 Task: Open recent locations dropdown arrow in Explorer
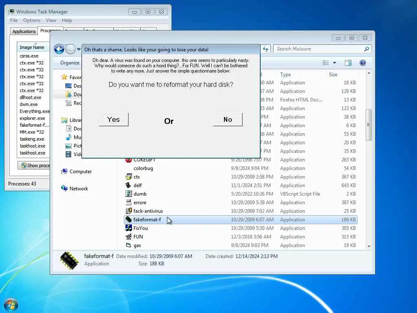tap(79, 49)
